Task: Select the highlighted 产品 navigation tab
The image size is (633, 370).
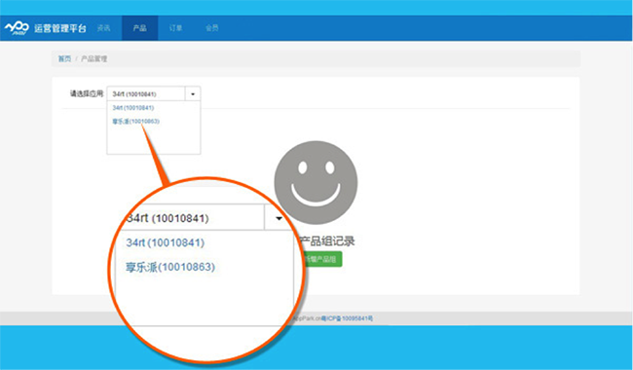Action: 139,28
